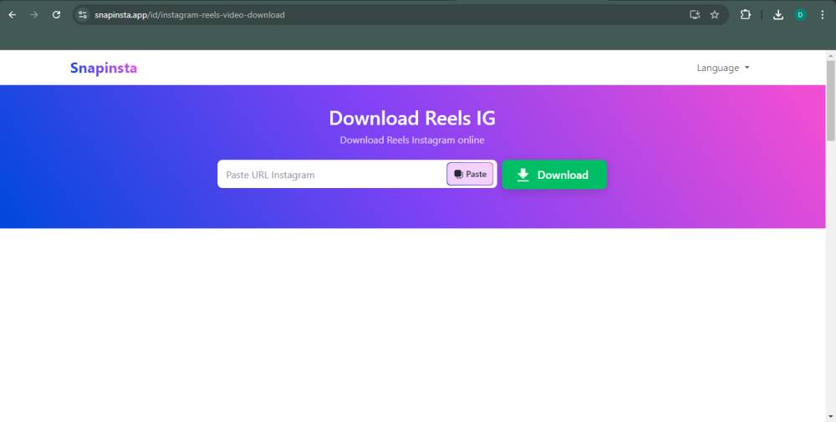Select 'Download Reels Instagram online' subtitle
836x422 pixels.
[x=412, y=140]
